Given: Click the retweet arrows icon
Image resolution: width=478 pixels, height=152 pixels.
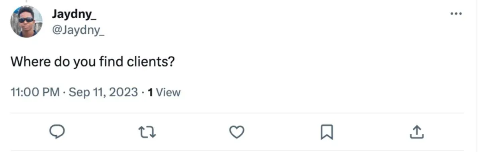Looking at the screenshot, I should point(148,131).
